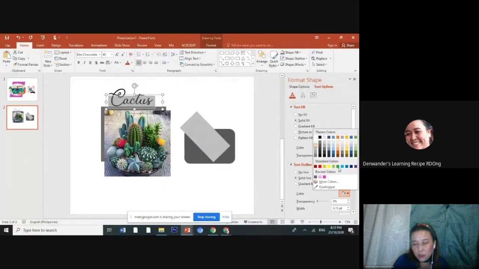Apply Bold formatting
The width and height of the screenshot is (479, 269).
click(79, 62)
